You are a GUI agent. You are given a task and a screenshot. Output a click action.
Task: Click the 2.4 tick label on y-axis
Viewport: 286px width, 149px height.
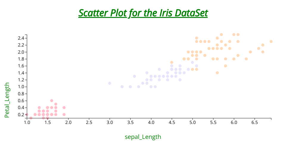(x=21, y=38)
